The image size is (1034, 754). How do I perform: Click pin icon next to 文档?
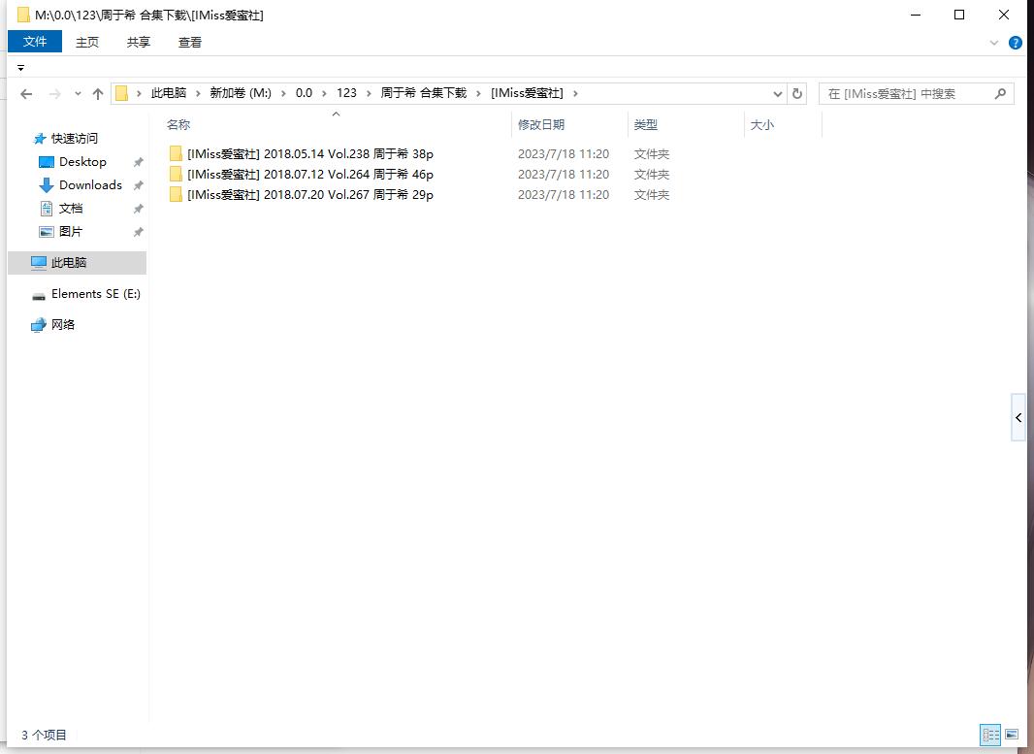[x=138, y=209]
